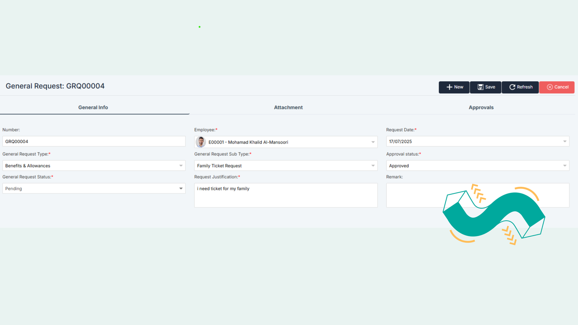Click the teal ribbon logo graphic
This screenshot has height=325, width=578.
493,215
